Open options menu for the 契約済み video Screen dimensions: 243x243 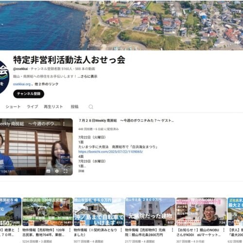[x=121, y=230]
